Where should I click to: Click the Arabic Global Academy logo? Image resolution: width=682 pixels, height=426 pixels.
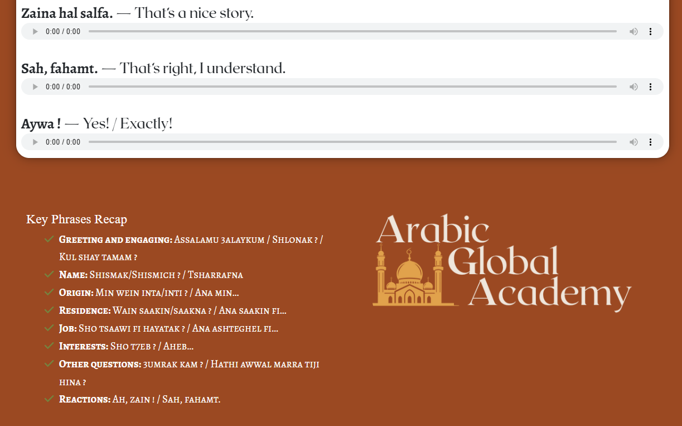(x=502, y=261)
